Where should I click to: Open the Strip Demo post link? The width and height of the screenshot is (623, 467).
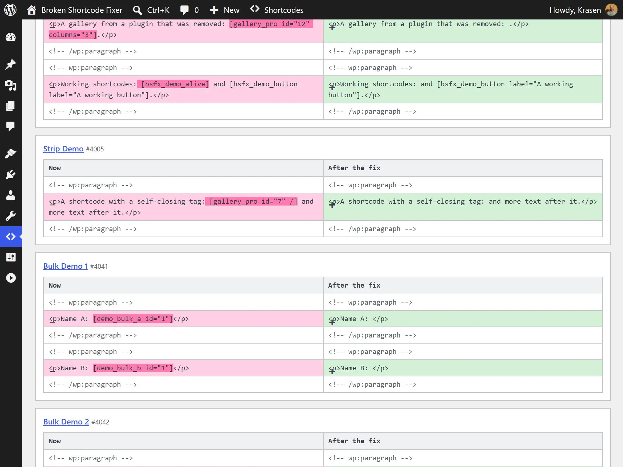[63, 149]
